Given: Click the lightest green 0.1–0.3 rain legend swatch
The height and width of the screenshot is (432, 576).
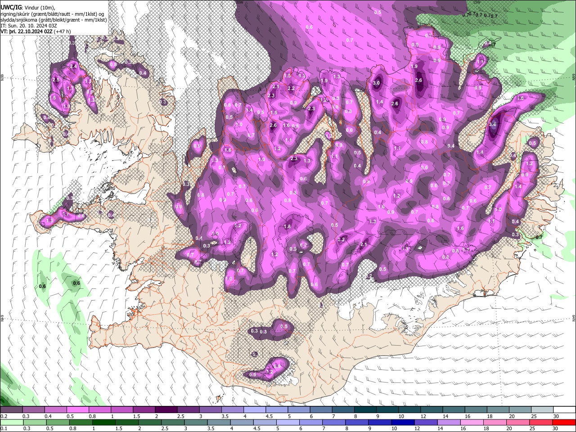Looking at the screenshot, I should [x=11, y=422].
